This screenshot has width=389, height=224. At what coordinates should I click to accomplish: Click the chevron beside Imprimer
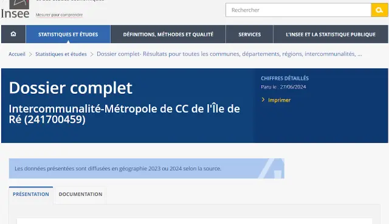(263, 100)
